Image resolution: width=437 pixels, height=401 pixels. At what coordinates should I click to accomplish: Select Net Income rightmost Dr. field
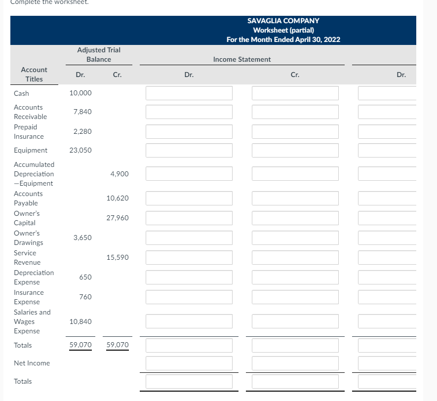click(x=387, y=363)
